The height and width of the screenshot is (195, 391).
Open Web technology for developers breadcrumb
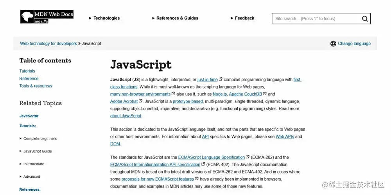48,44
